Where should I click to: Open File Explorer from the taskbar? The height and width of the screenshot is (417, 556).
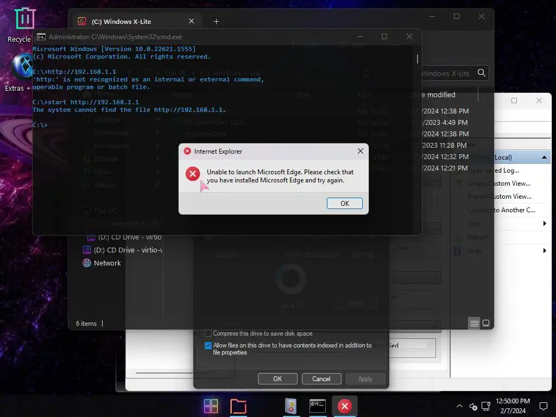click(x=238, y=406)
